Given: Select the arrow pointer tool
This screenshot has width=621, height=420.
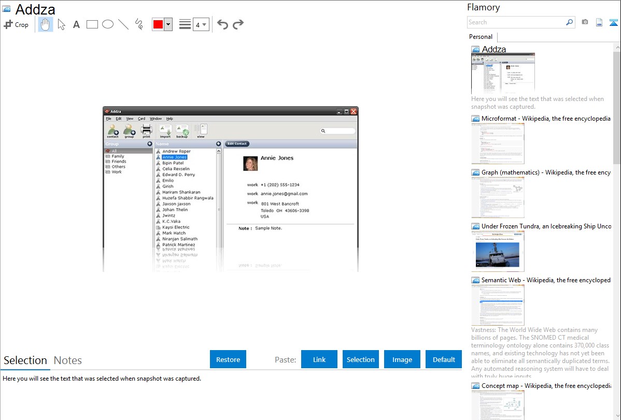Looking at the screenshot, I should (61, 24).
